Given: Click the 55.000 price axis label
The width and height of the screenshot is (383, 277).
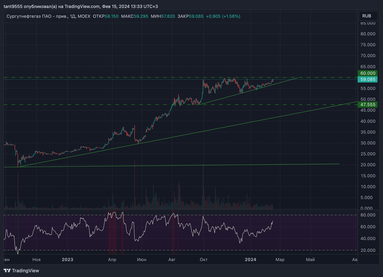Looking at the screenshot, I should (367, 89).
